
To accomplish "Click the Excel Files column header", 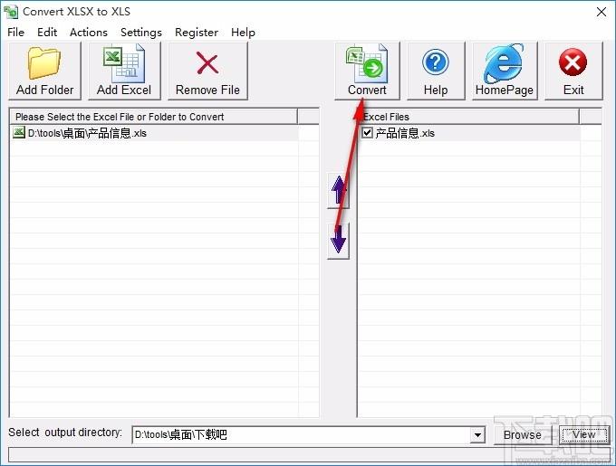I will point(469,117).
